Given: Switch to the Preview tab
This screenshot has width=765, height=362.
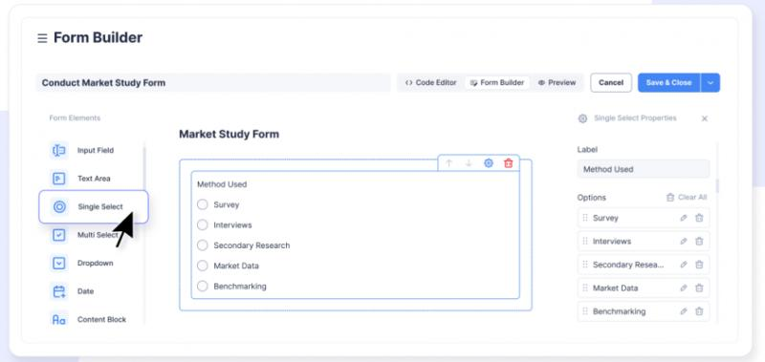Looking at the screenshot, I should 557,83.
